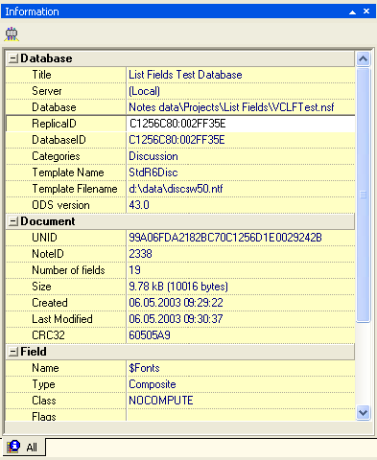Screen dimensions: 377x460
Task: Click the NOCOMPUTE class value
Action: tap(161, 401)
